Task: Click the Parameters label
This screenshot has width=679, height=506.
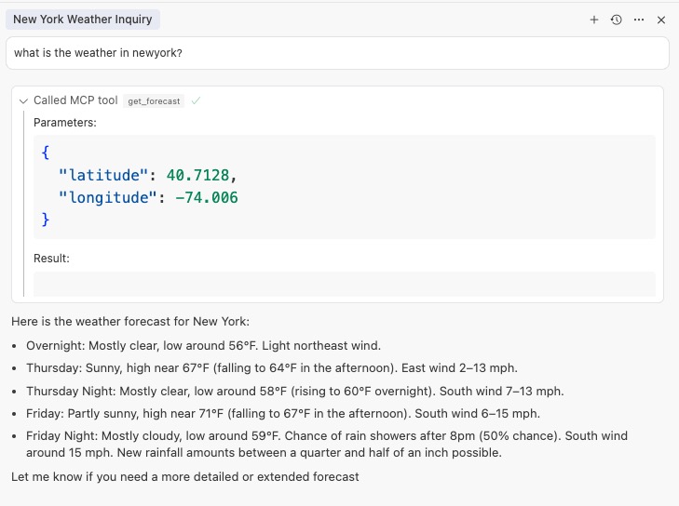Action: (x=65, y=122)
